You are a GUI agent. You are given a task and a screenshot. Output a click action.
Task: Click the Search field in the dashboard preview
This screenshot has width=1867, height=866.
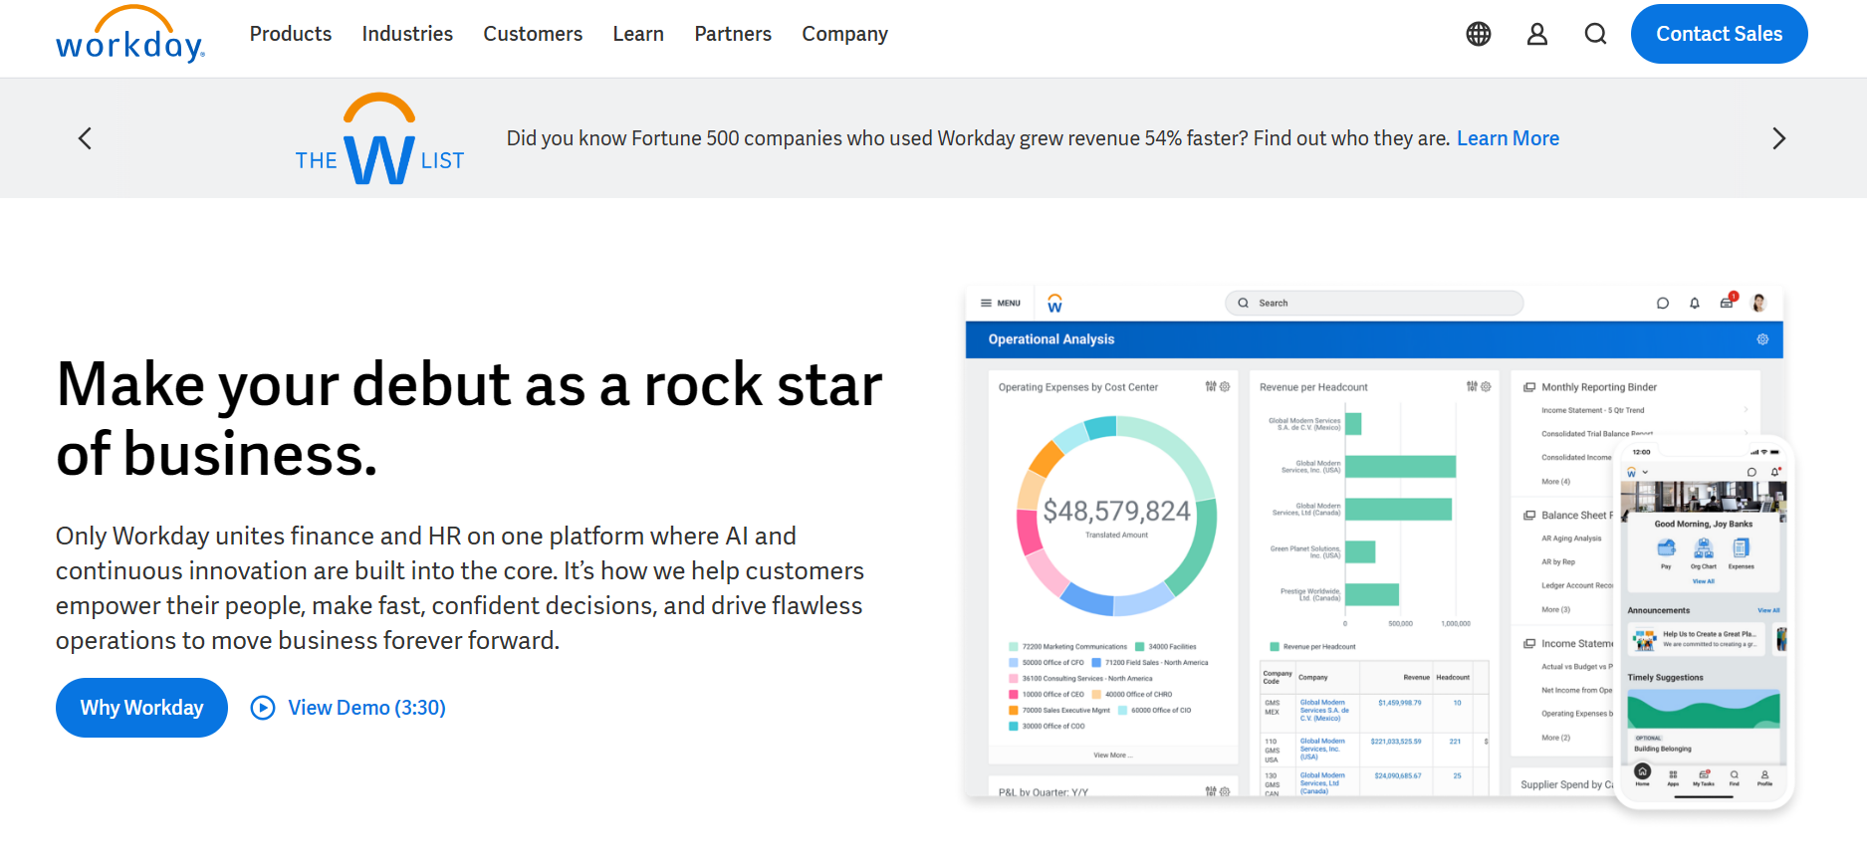[x=1374, y=303]
